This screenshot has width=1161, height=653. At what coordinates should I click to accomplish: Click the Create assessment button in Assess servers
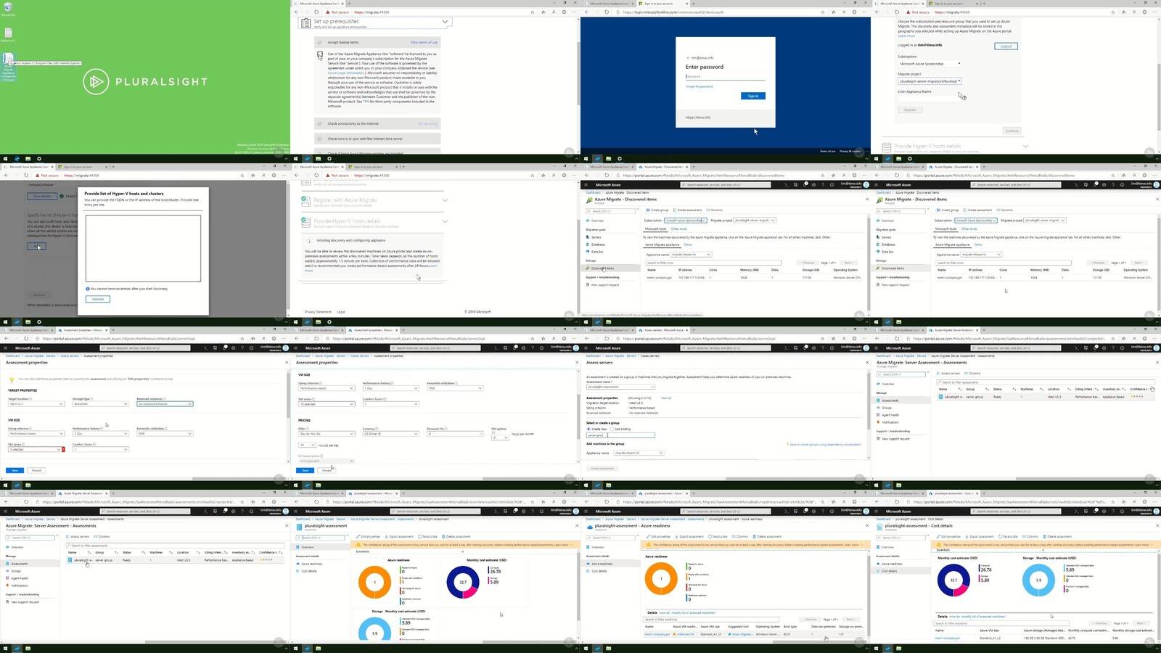(602, 468)
